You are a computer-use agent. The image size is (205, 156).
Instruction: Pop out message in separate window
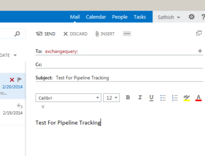(199, 33)
